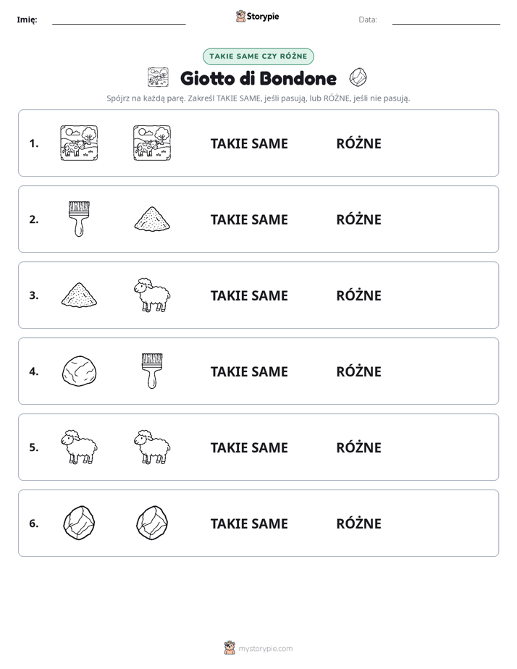Screen dimensions: 517x669
Task: Select the round stone icon in row 4
Action: click(x=79, y=371)
